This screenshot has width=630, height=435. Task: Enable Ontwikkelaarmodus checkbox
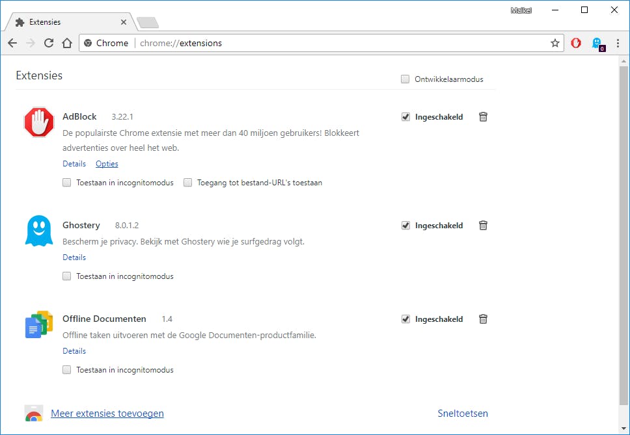[x=405, y=79]
